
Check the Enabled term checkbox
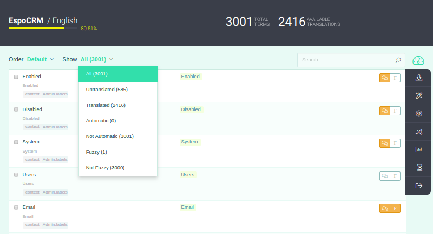pos(16,77)
